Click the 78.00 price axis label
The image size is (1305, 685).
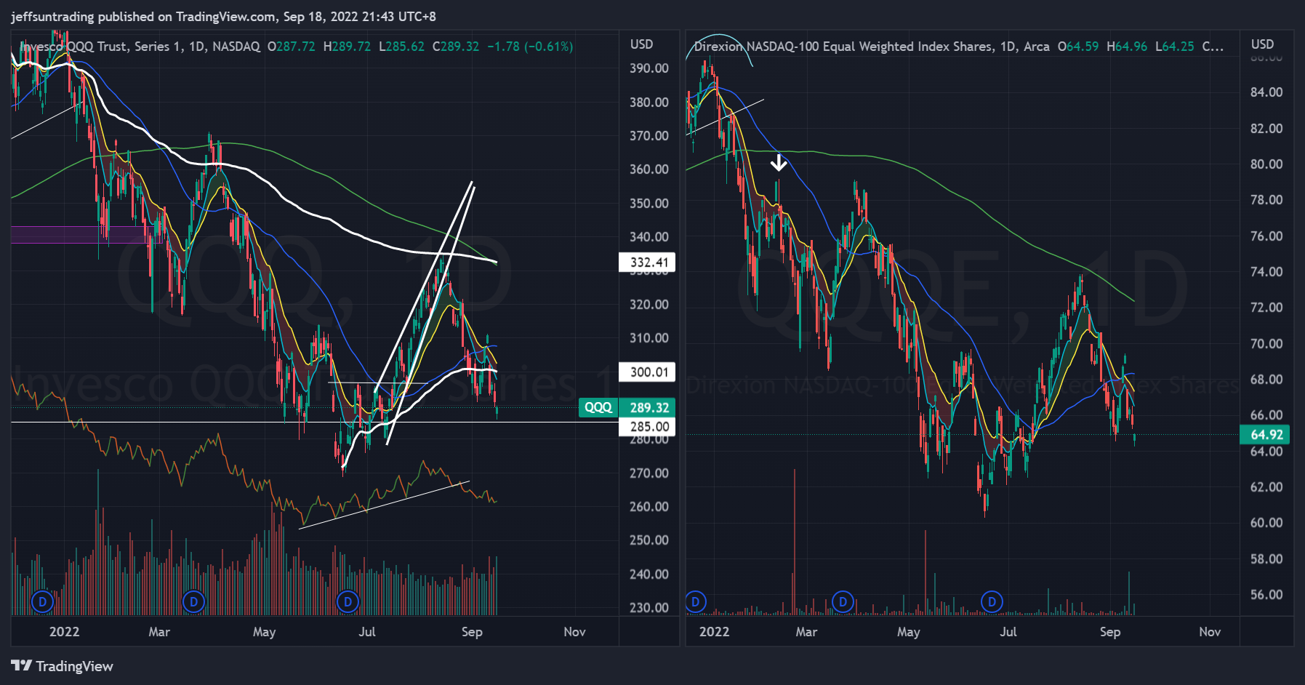click(1266, 200)
